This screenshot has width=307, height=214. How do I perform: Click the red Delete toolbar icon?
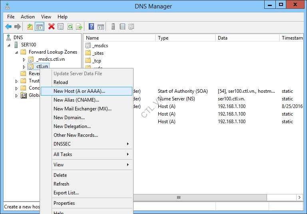pos(51,27)
